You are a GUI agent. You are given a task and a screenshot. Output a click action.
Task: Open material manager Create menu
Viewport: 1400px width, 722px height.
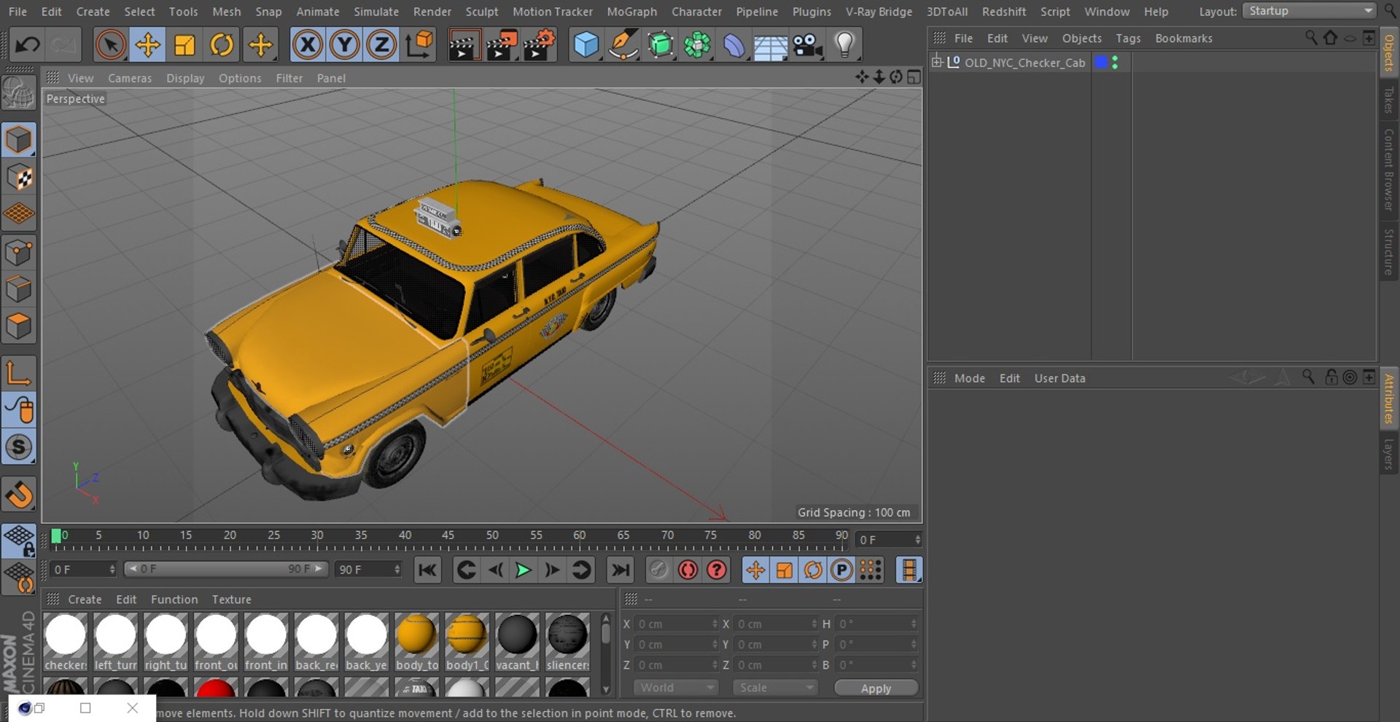click(x=85, y=600)
